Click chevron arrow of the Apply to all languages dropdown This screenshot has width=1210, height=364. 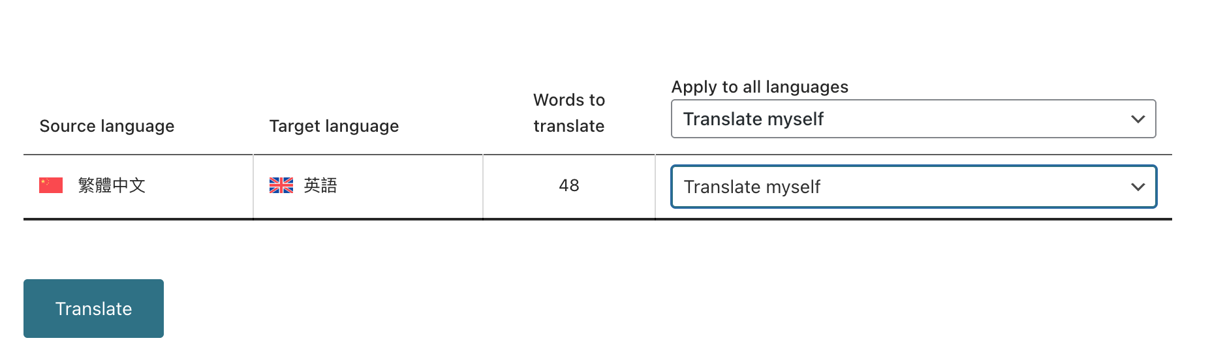(x=1138, y=119)
